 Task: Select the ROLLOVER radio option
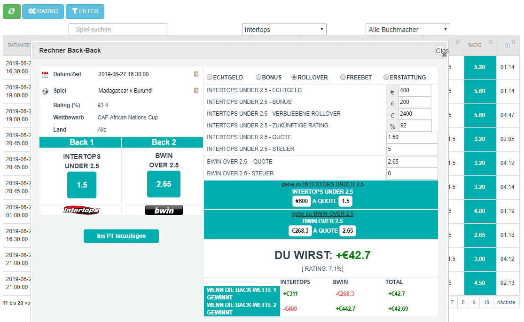(294, 77)
